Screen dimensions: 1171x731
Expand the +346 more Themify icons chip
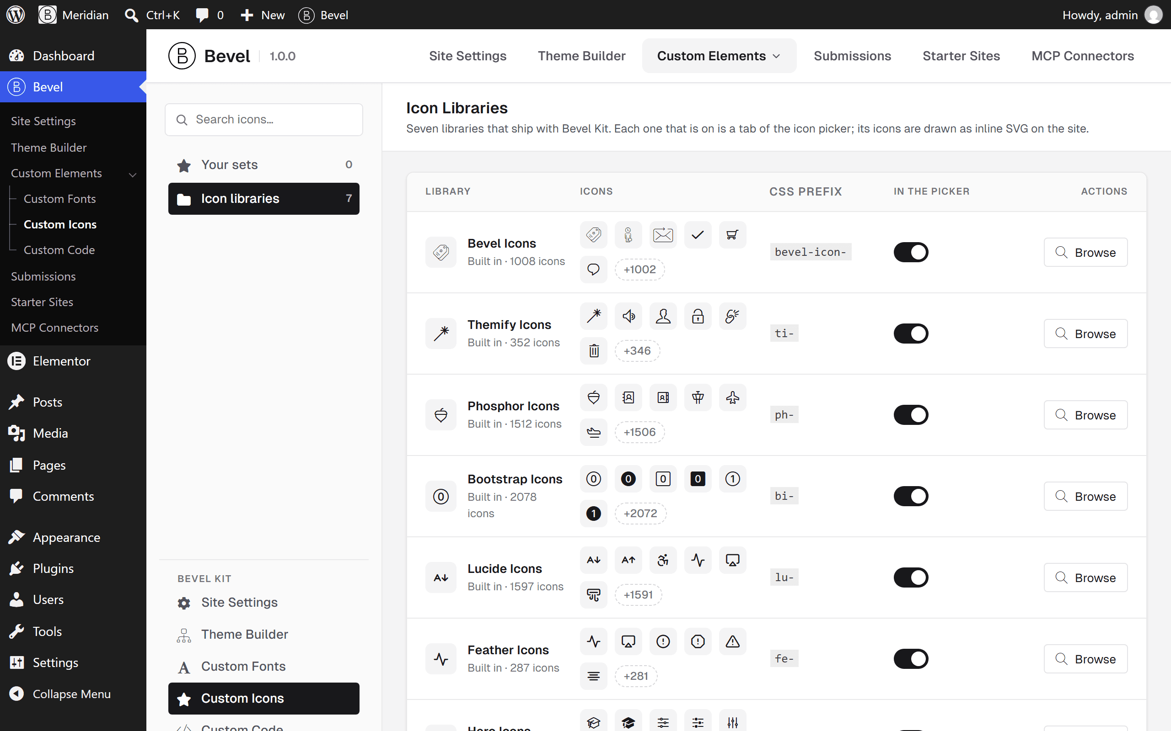tap(637, 350)
